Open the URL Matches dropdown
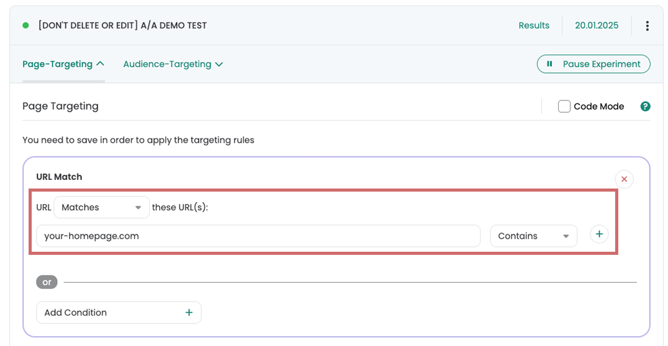The width and height of the screenshot is (668, 346). [x=101, y=208]
